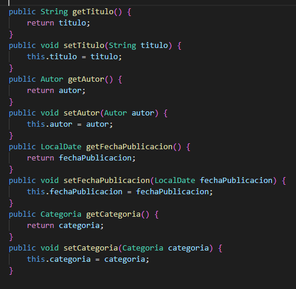Click the Autor return type of getAutor
Screen dimensions: 296x289
[x=52, y=79]
